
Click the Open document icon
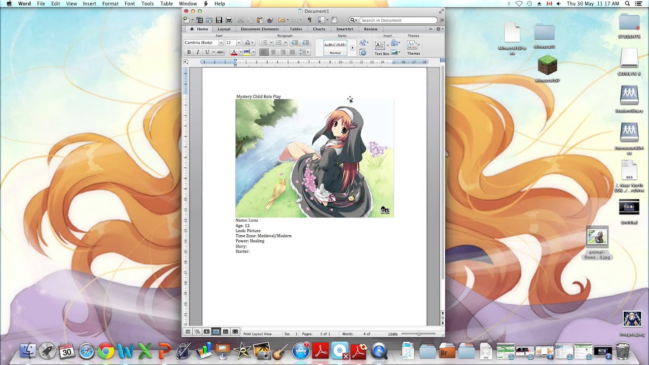209,20
